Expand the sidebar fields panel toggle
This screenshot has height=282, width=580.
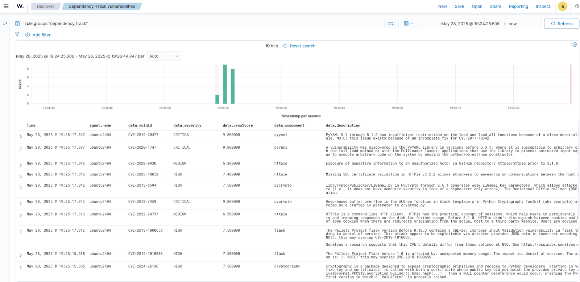[5, 23]
